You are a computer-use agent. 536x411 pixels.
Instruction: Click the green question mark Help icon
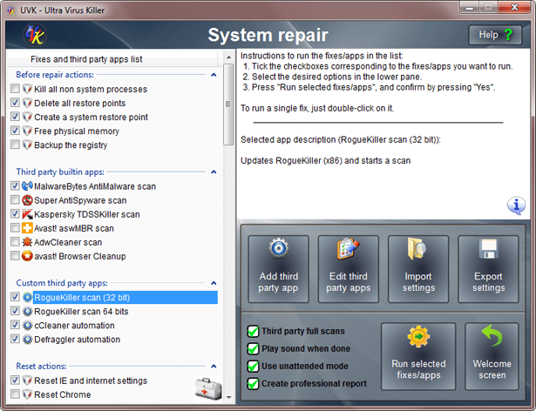coord(509,35)
